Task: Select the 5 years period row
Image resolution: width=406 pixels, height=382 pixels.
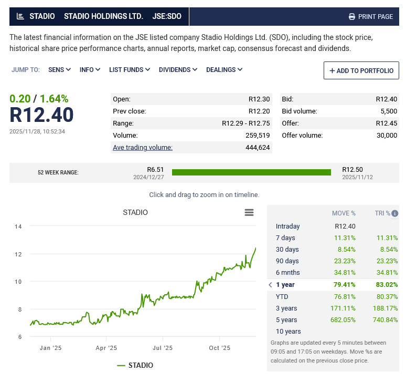Action: 333,320
